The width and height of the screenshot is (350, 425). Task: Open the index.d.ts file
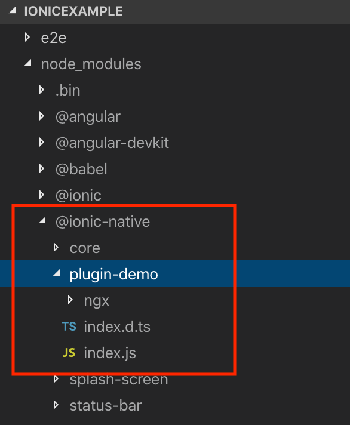pyautogui.click(x=117, y=327)
